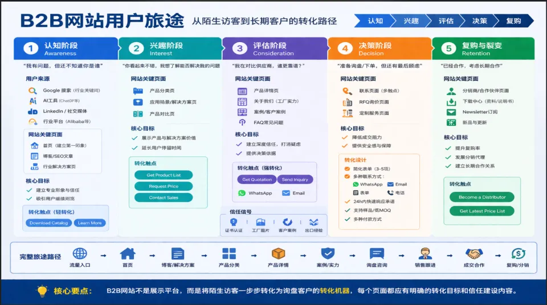This screenshot has width=547, height=305.
Task: Click the Contact Sales button
Action: click(x=164, y=197)
